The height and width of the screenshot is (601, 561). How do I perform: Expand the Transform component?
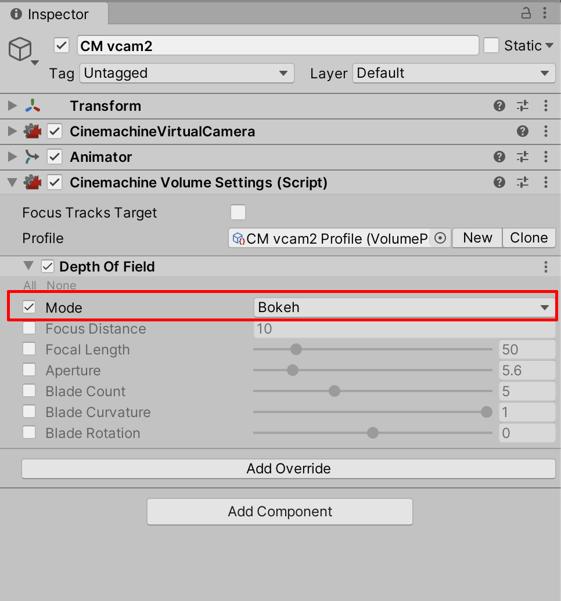coord(12,106)
